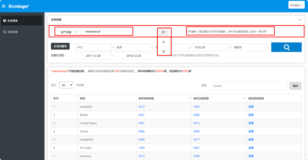Open buyer count 2512 for India(QG)

(142, 107)
